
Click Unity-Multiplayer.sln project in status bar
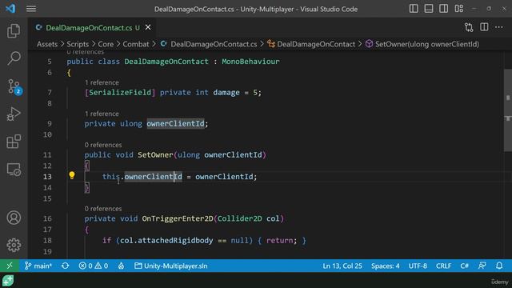171,266
